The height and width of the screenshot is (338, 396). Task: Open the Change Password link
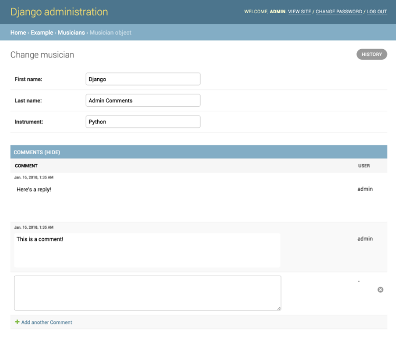[339, 12]
